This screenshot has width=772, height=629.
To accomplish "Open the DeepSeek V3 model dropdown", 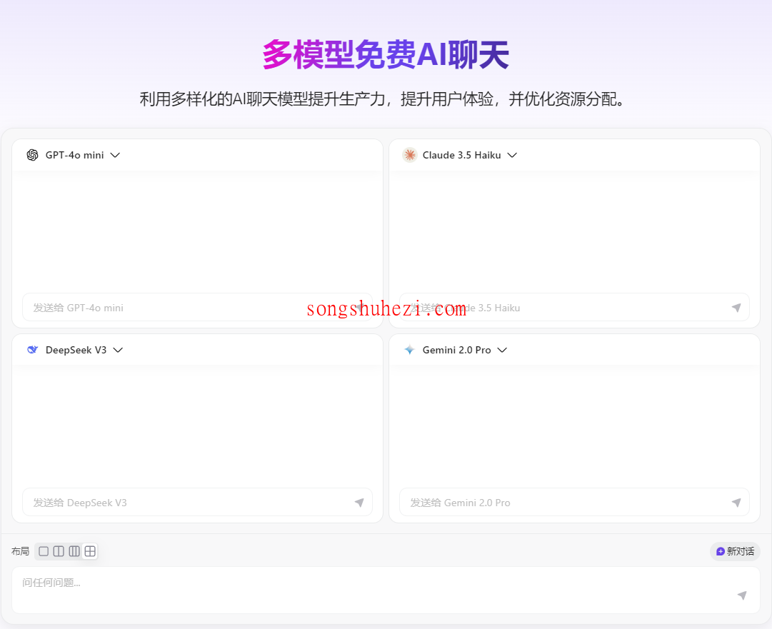I will (x=118, y=350).
